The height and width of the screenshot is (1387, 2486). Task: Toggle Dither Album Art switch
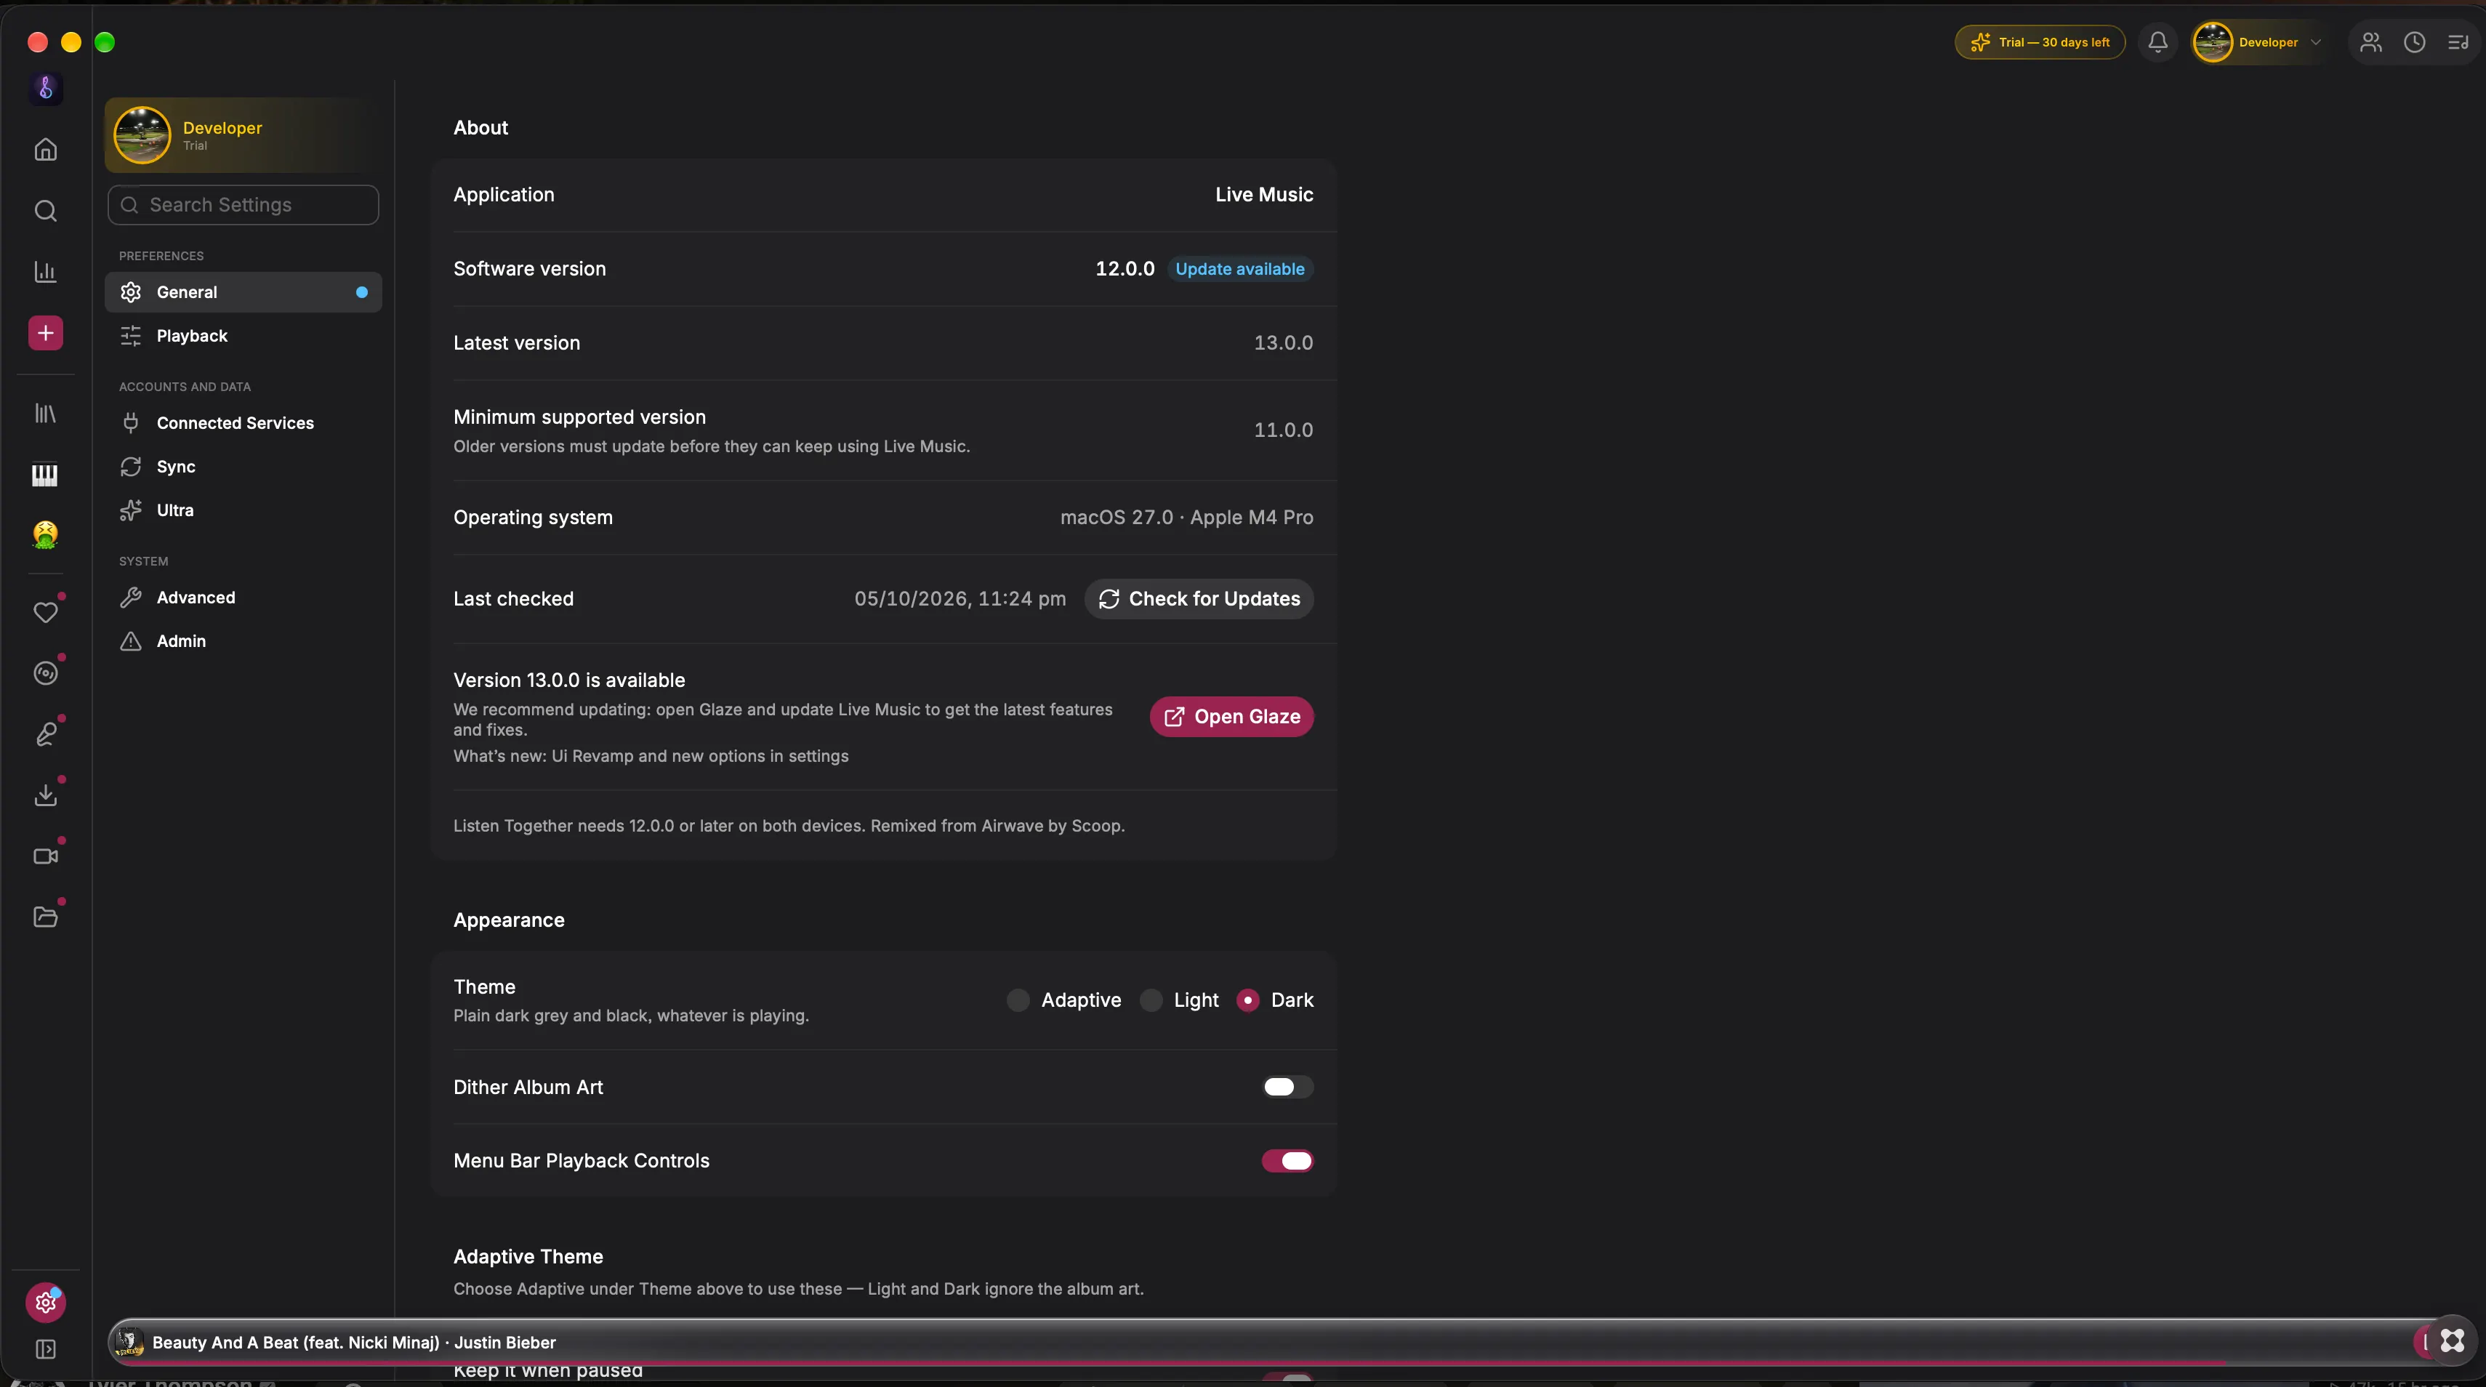[1287, 1087]
